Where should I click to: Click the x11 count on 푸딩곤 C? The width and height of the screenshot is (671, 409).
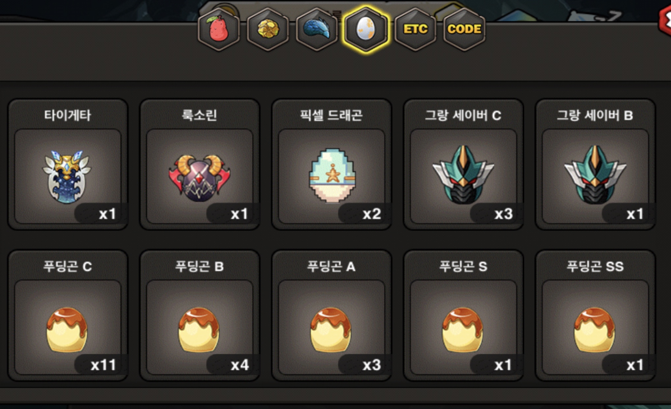(103, 365)
